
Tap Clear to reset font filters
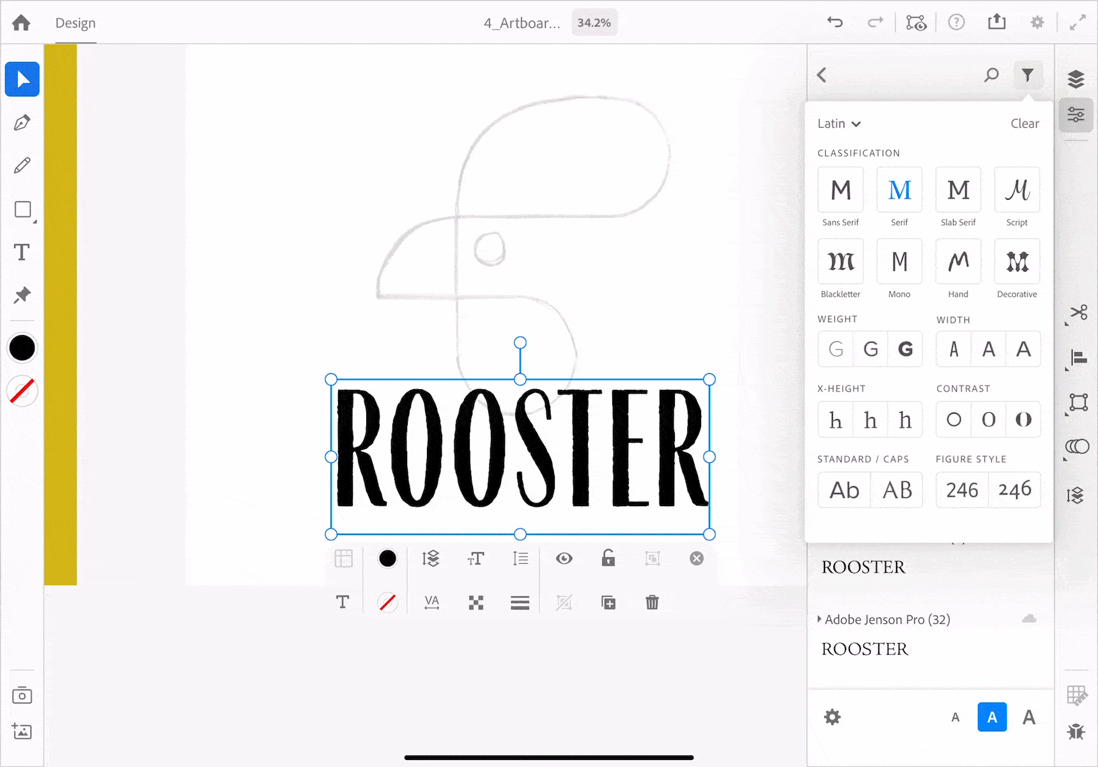coord(1025,123)
